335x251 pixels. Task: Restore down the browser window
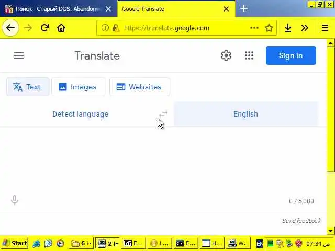pyautogui.click(x=320, y=5)
